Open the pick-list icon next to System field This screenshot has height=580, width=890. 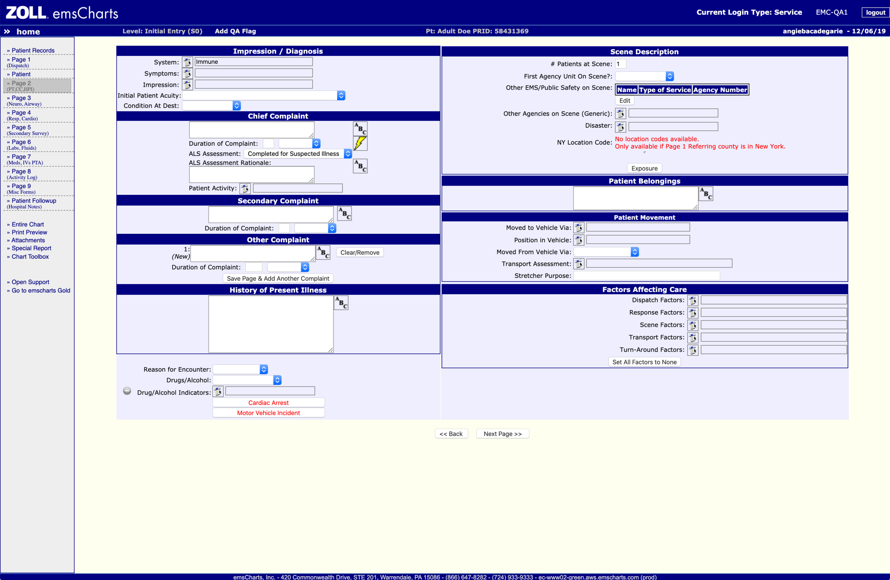point(187,62)
